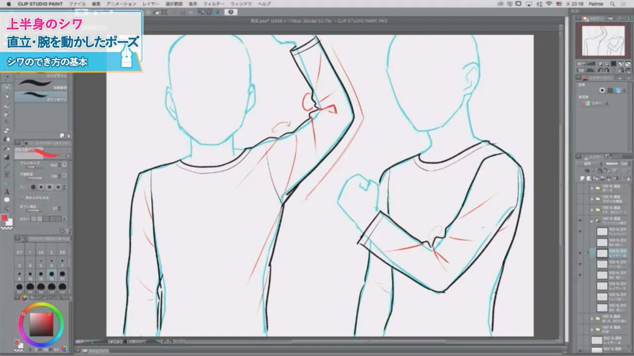The height and width of the screenshot is (356, 634).
Task: Toggle the 角をとがらせる checkbox
Action: click(21, 197)
